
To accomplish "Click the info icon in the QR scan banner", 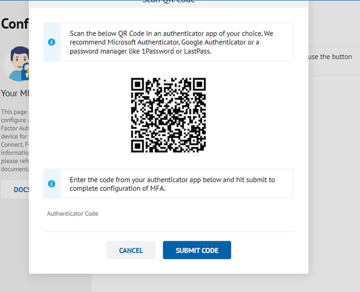I will (51, 42).
